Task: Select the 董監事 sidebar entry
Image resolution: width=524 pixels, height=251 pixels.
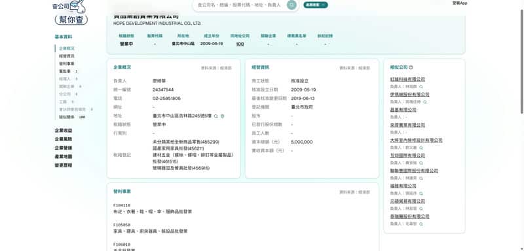Action: pyautogui.click(x=68, y=71)
